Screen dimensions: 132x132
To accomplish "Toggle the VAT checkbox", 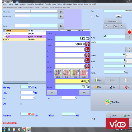I will (x=21, y=104).
